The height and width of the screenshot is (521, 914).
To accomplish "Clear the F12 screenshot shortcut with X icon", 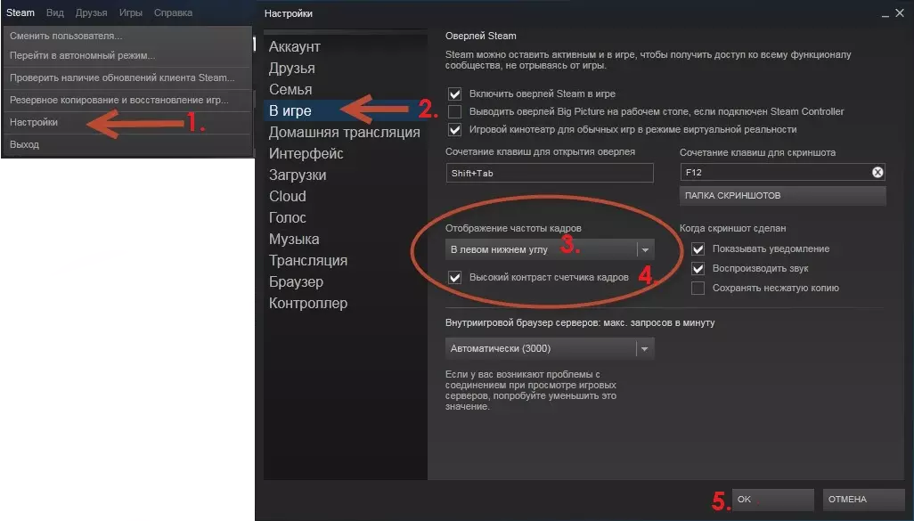I will [x=877, y=172].
